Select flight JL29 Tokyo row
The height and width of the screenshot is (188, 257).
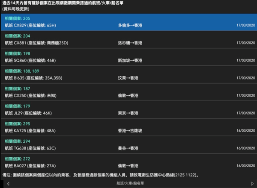point(128,113)
